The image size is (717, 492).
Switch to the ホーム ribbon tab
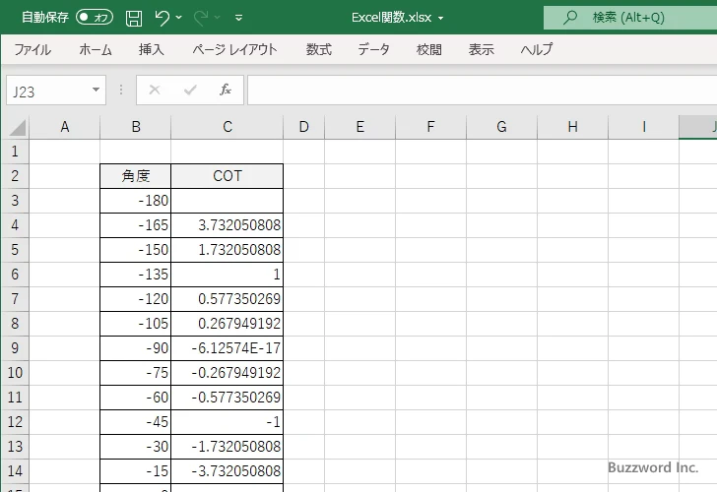(x=96, y=49)
